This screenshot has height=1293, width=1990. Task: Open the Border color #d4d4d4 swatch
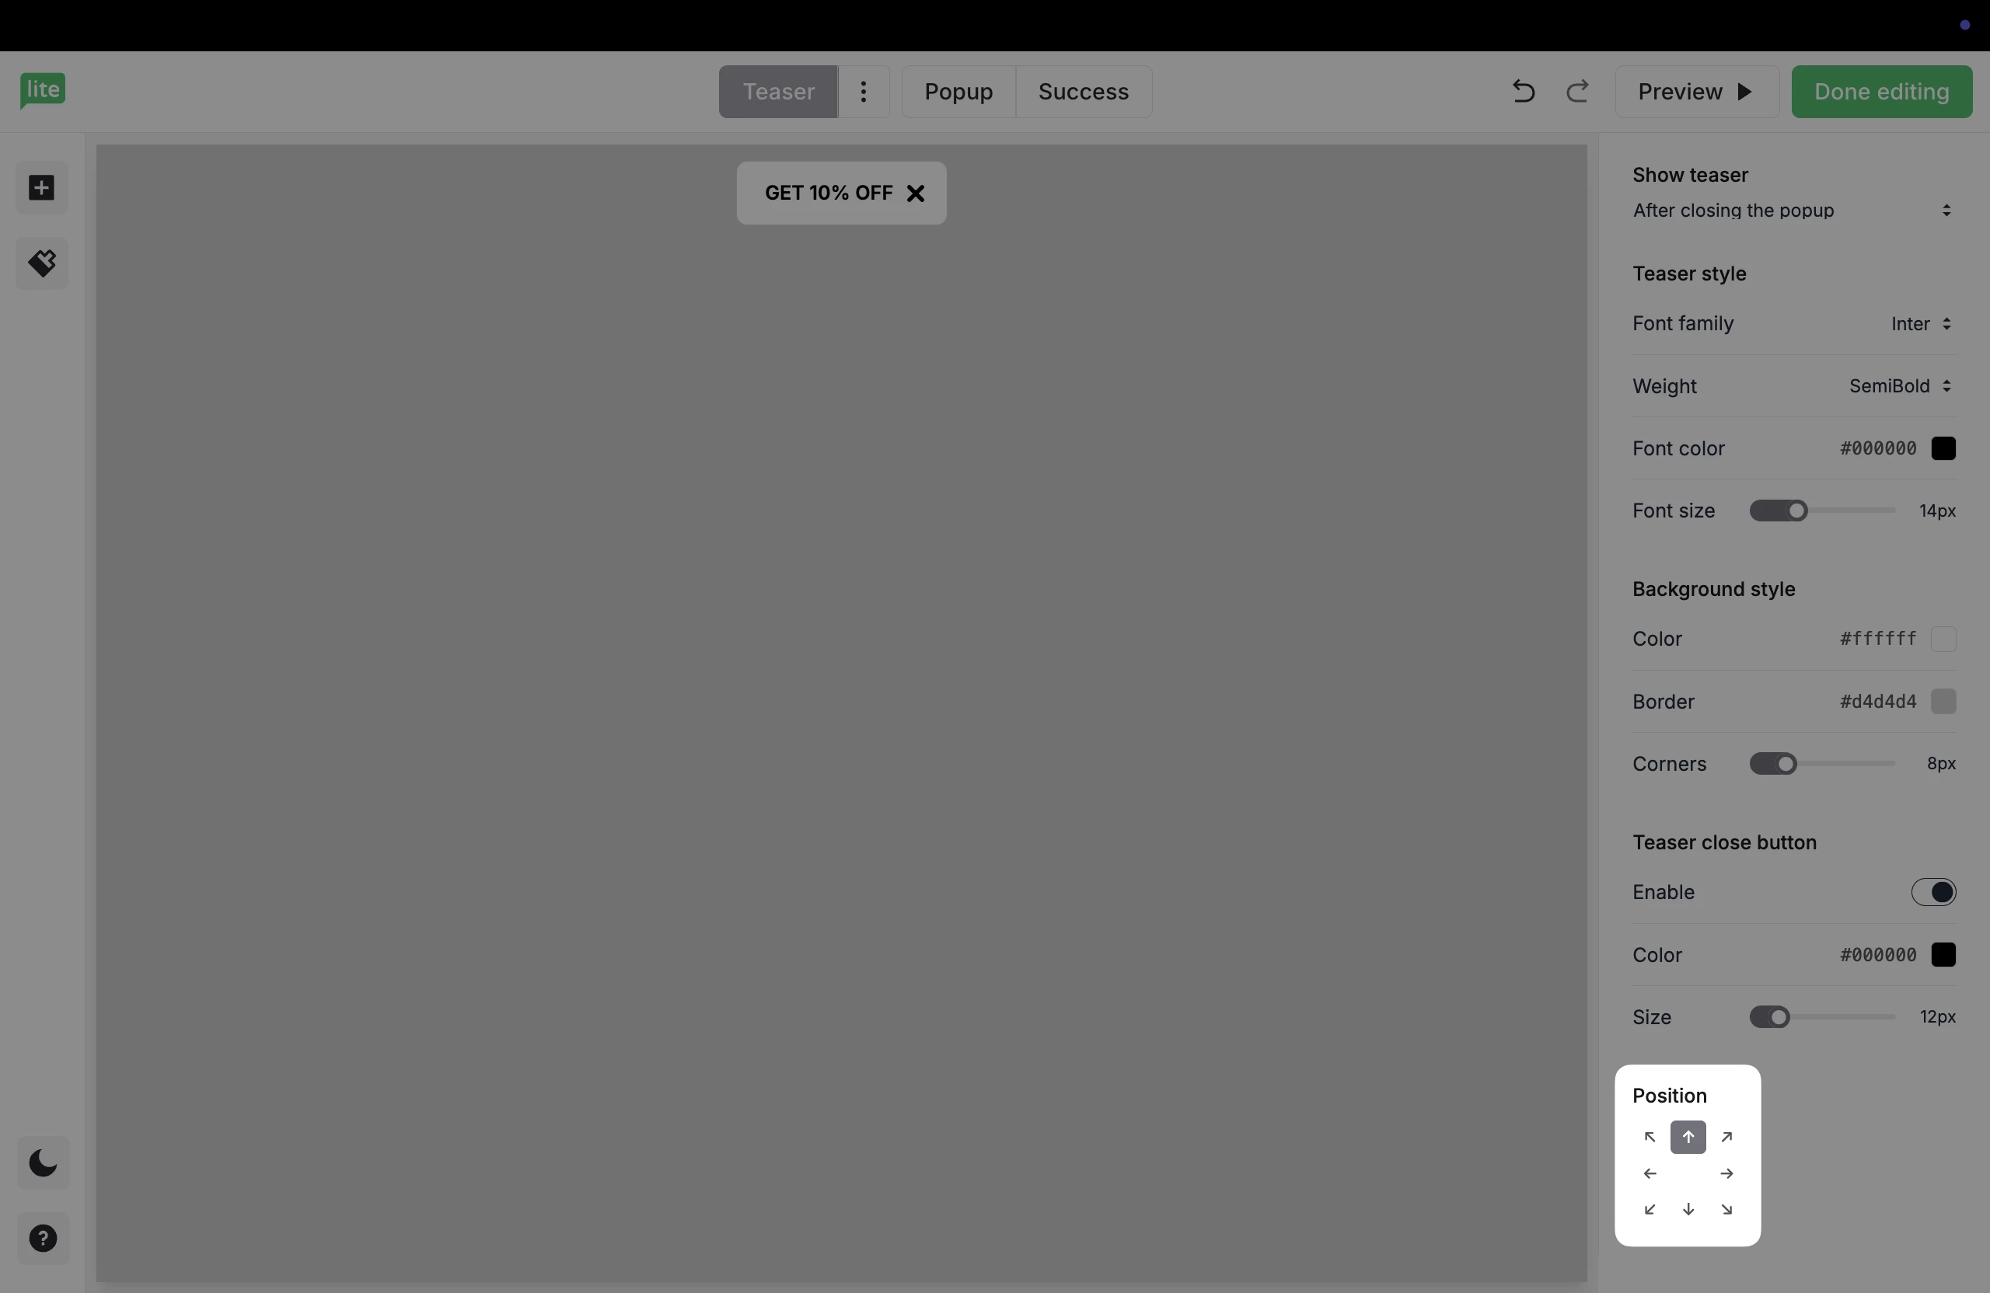1943,701
